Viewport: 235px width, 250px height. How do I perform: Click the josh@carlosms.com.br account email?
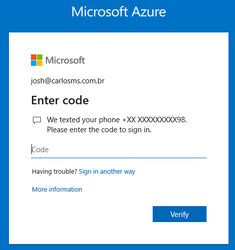(x=68, y=81)
